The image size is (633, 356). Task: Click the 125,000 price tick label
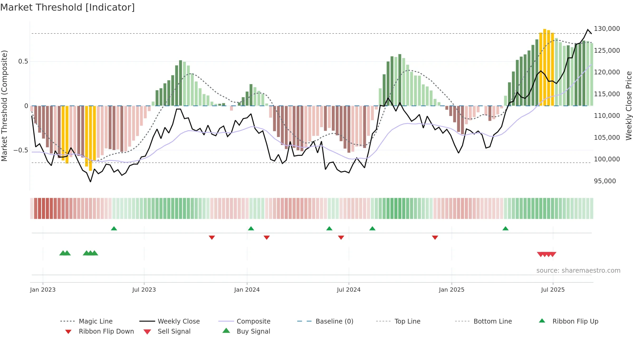click(607, 51)
